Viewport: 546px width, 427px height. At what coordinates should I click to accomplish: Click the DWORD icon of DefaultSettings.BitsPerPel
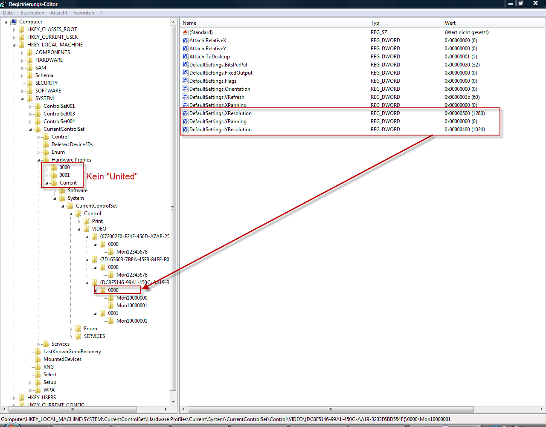click(185, 65)
